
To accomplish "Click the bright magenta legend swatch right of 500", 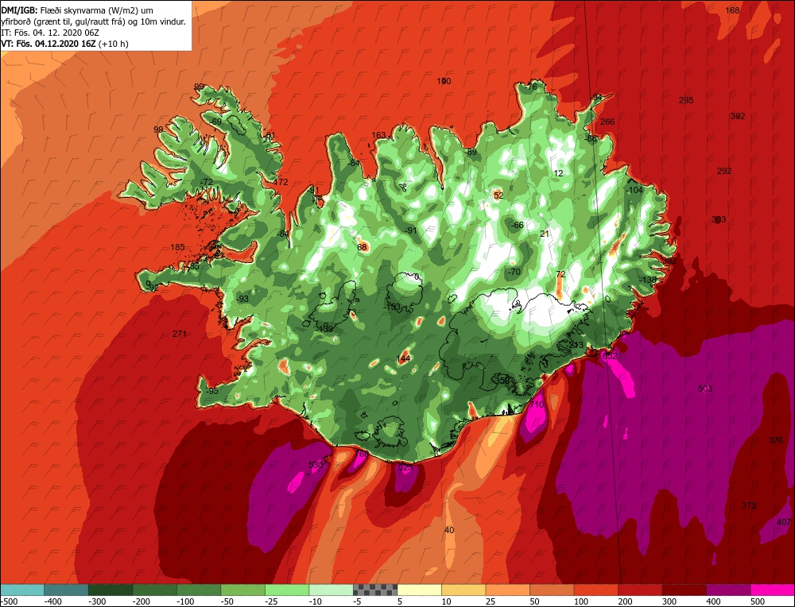I will pyautogui.click(x=772, y=590).
